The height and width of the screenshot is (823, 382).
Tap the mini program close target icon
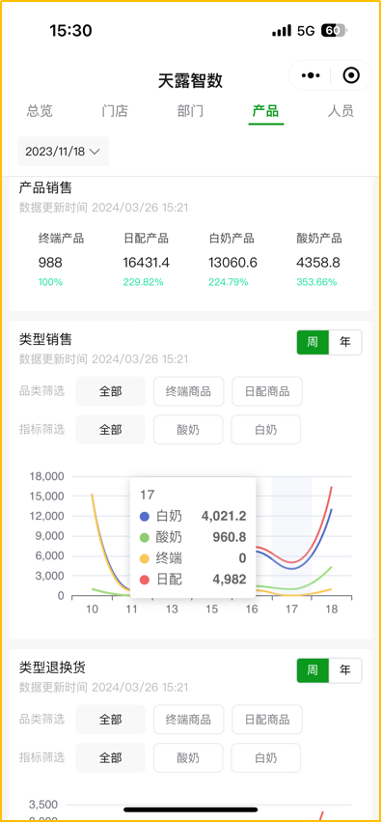[x=351, y=75]
